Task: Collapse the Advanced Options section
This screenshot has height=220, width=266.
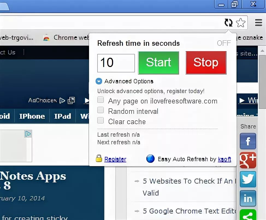Action: (x=99, y=81)
